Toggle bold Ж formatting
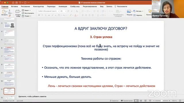 pyautogui.click(x=39, y=15)
